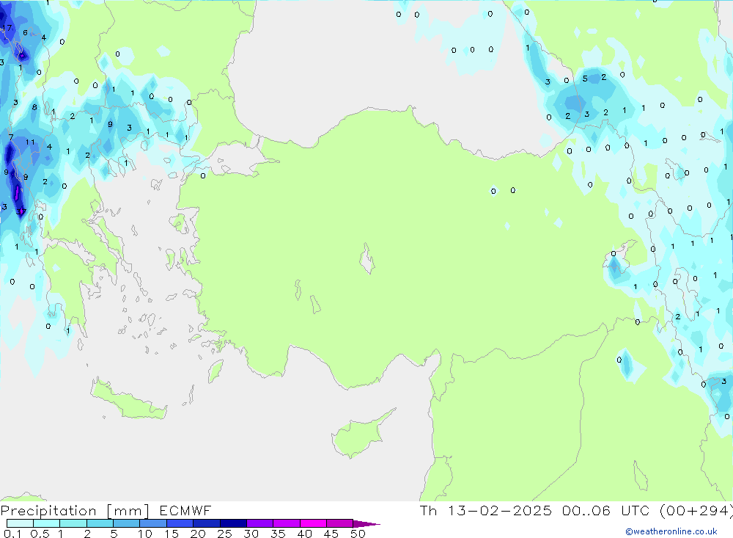Click the 'ECMWF' model label
733x538 pixels.
click(x=185, y=511)
